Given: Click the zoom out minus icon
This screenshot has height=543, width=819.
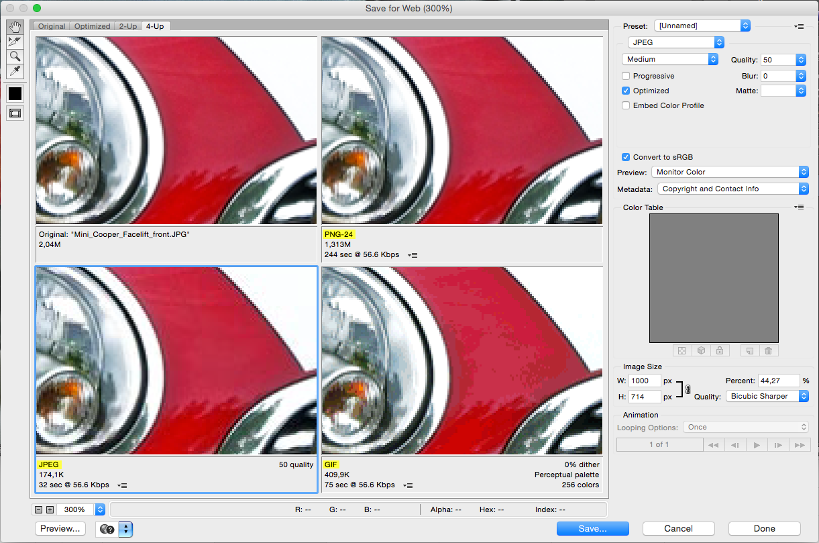Looking at the screenshot, I should coord(39,509).
